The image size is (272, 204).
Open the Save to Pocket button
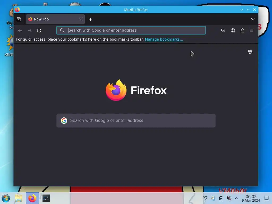click(223, 31)
